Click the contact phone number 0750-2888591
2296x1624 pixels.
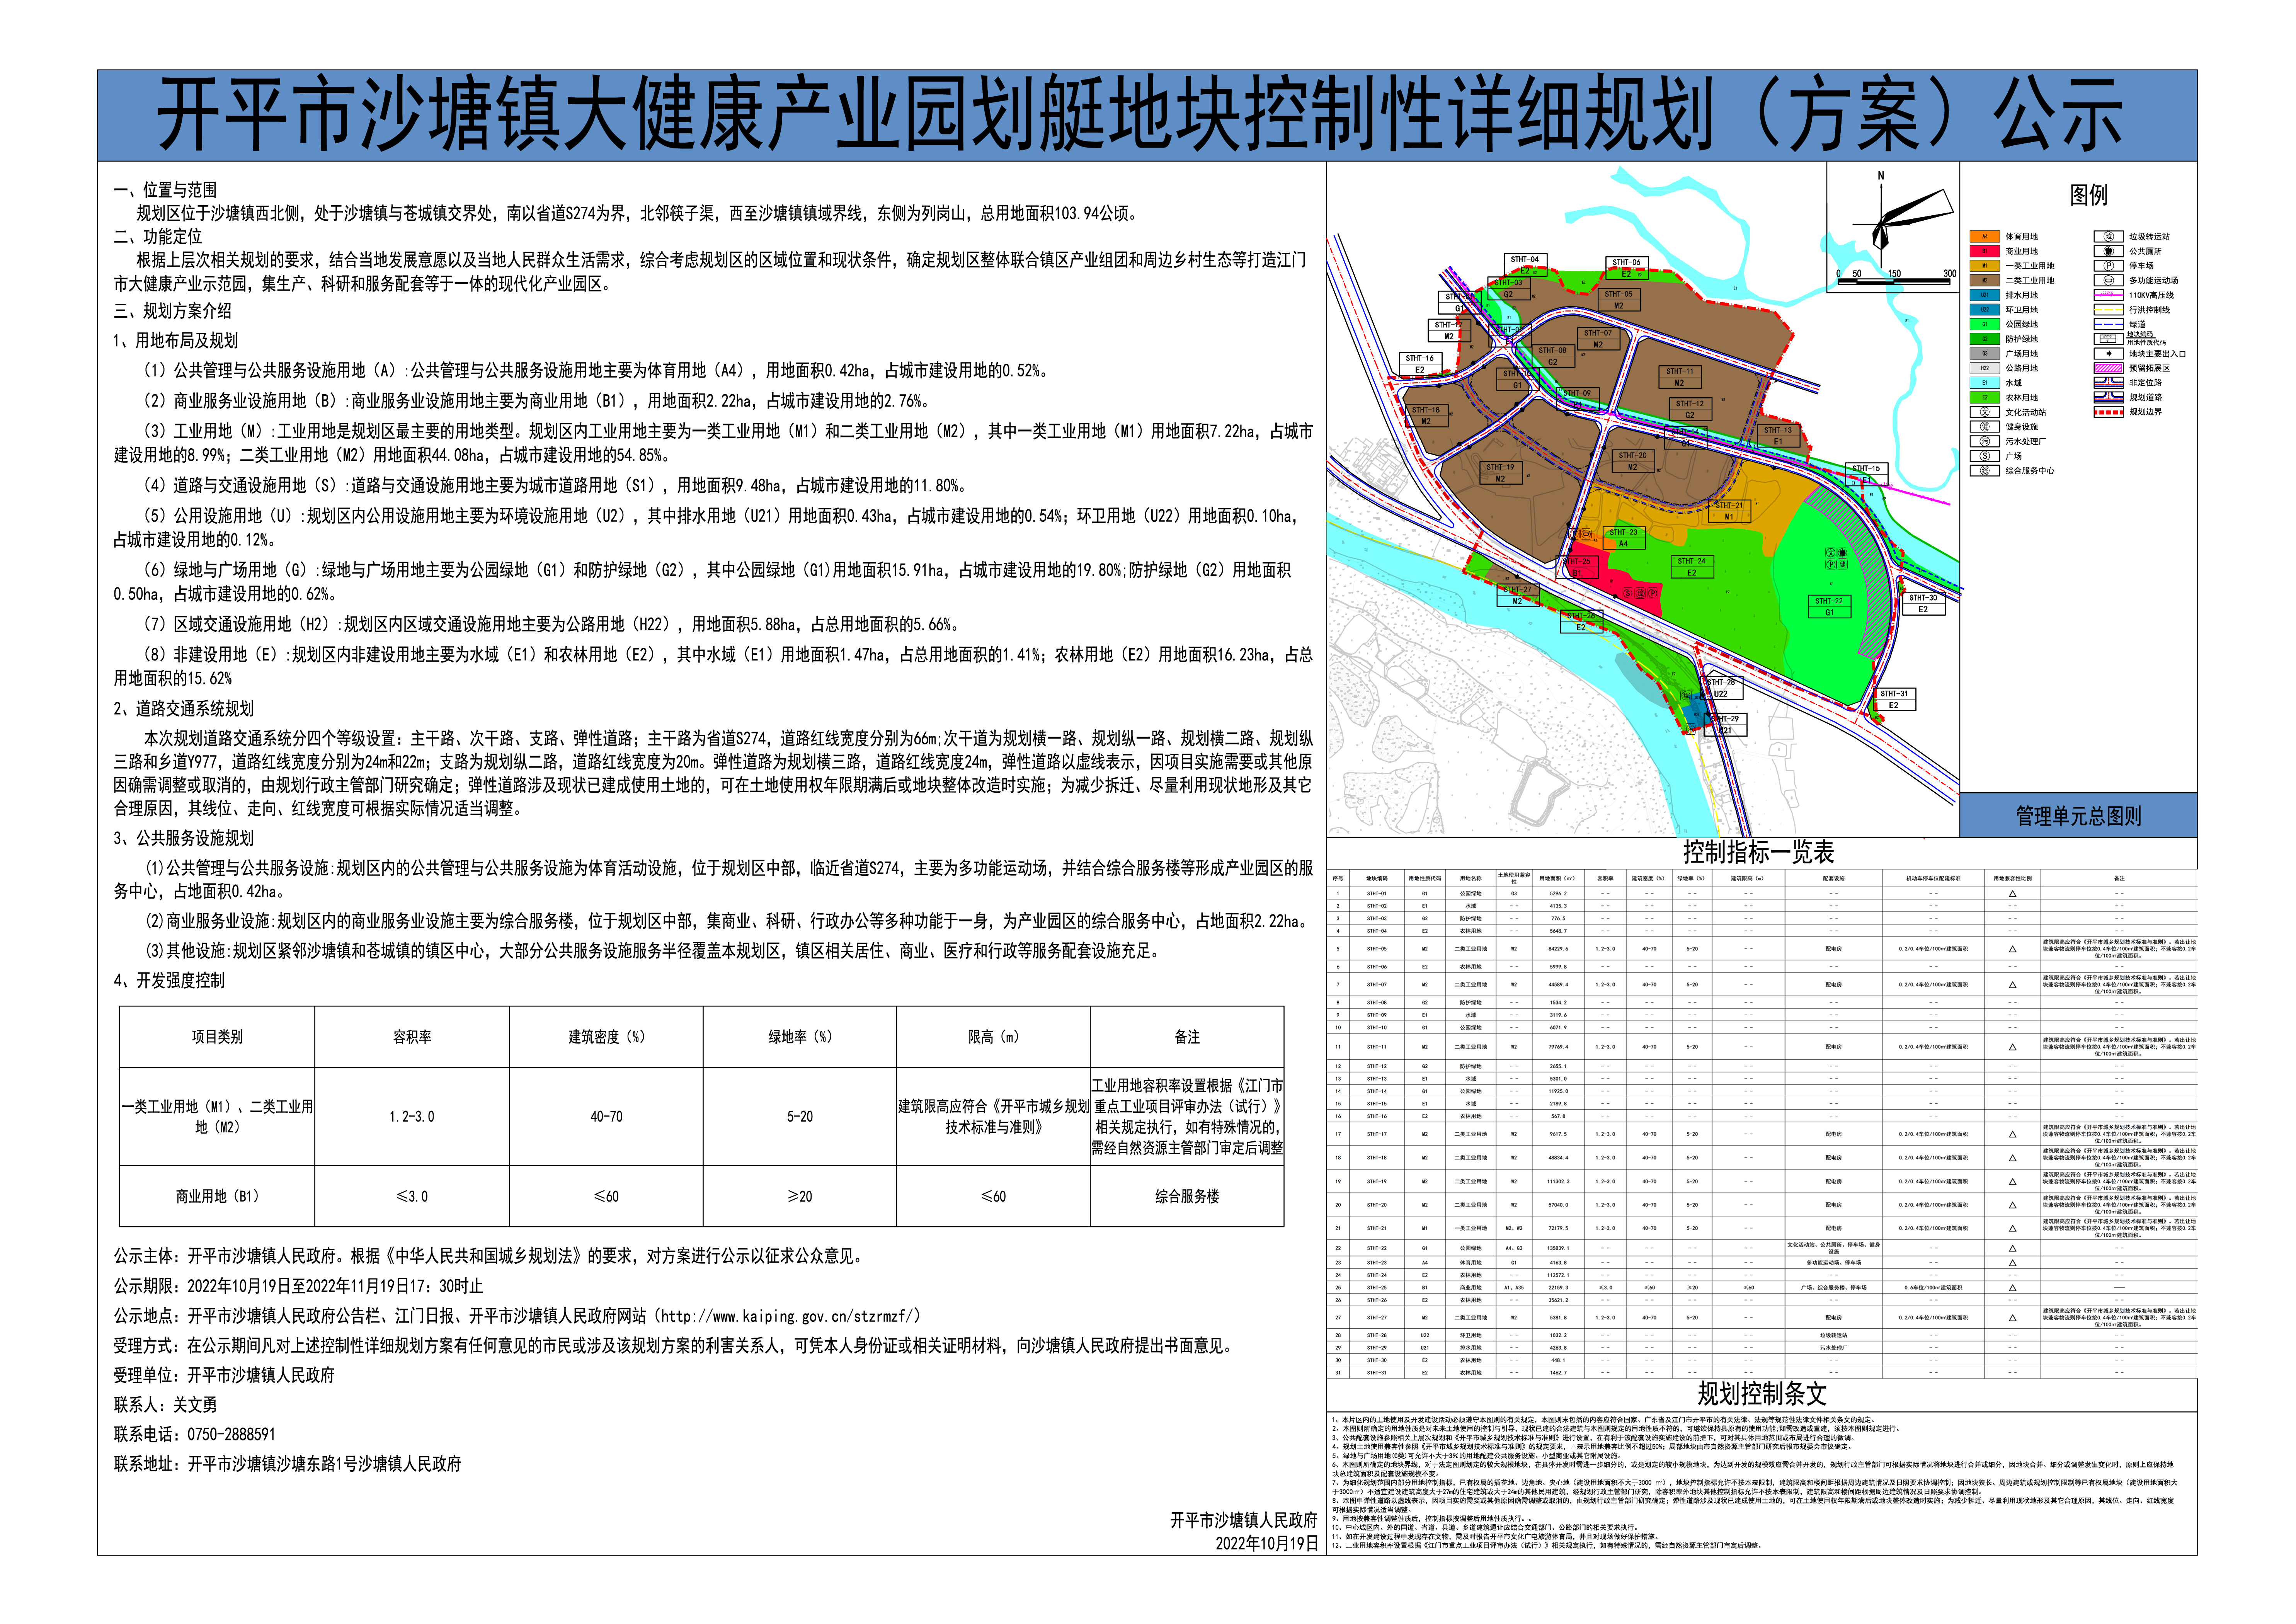point(231,1434)
